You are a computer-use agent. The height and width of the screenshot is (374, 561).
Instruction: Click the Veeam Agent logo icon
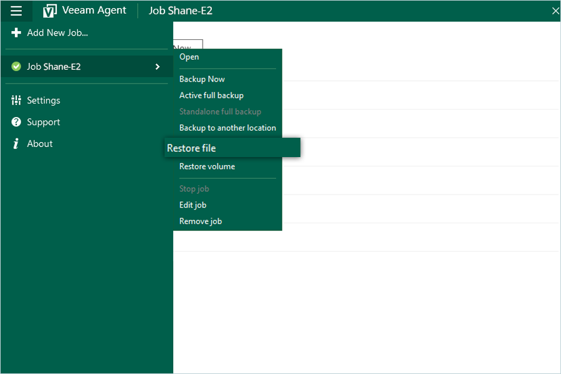49,11
